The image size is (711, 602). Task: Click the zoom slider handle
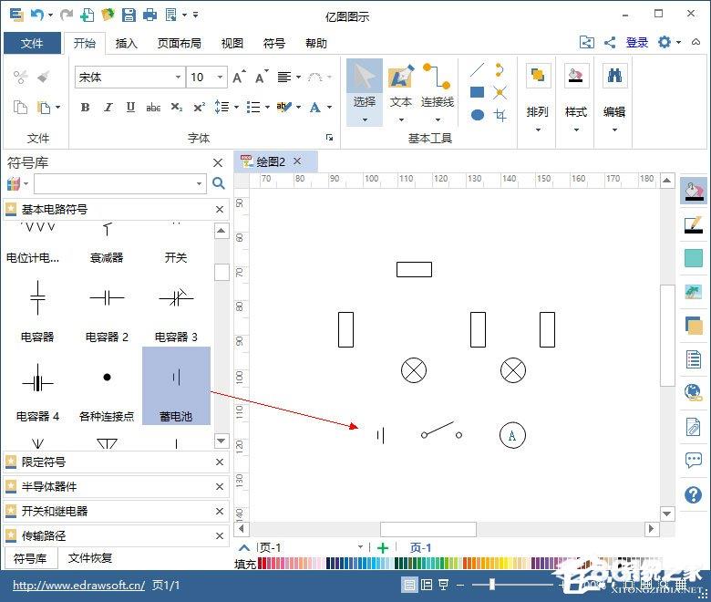[x=492, y=585]
